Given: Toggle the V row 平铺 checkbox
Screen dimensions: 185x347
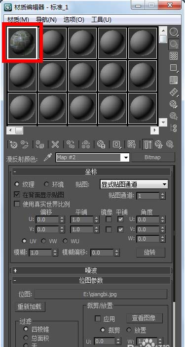Looking at the screenshot, I should click(120, 229).
